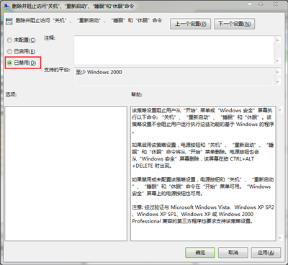Click the 注意 note paragraph in help
The image size is (288, 265).
[x=203, y=214]
